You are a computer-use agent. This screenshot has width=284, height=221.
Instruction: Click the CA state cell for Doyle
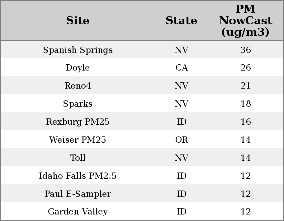coord(182,68)
